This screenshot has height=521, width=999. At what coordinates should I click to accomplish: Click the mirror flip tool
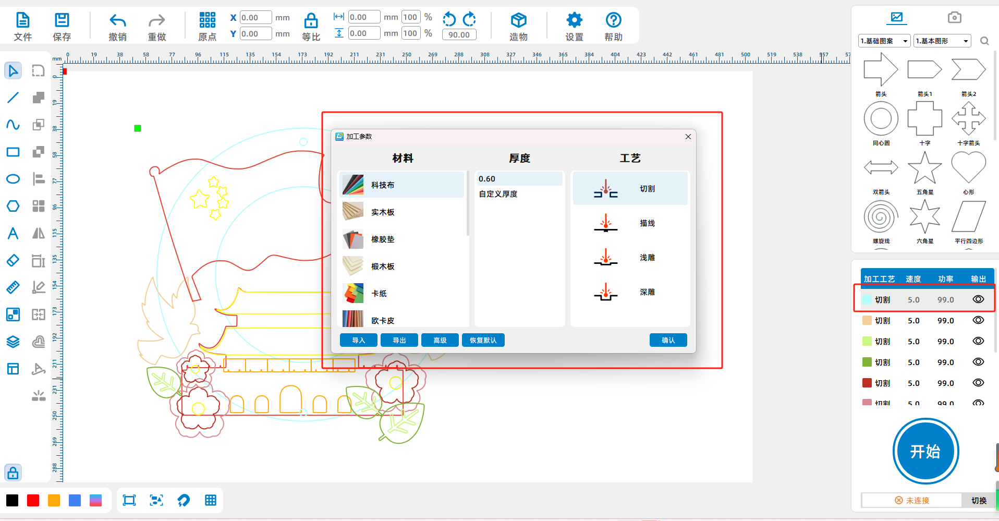39,233
